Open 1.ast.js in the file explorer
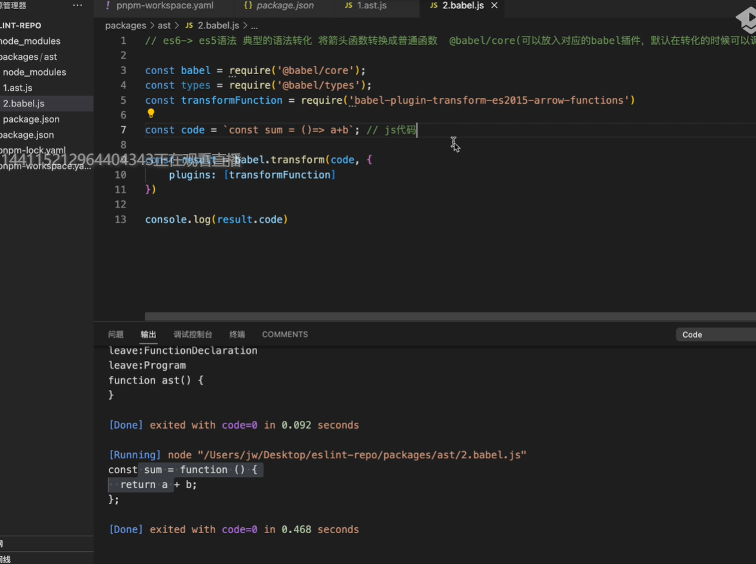This screenshot has height=564, width=756. pos(17,88)
